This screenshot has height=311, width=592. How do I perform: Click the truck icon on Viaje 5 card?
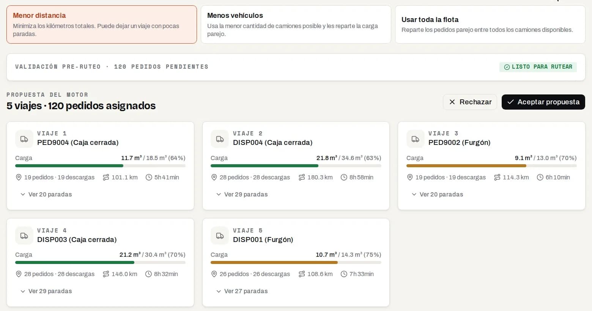(220, 236)
